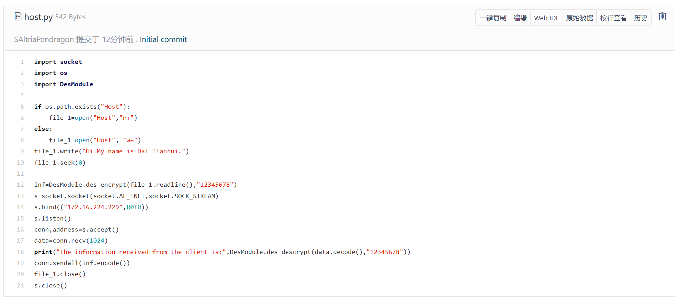This screenshot has width=680, height=304.
Task: Open the Initial commit link
Action: pyautogui.click(x=163, y=40)
